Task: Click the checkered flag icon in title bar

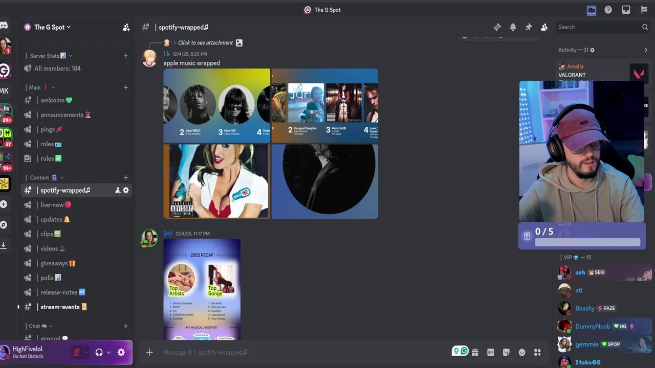Action: [x=644, y=10]
